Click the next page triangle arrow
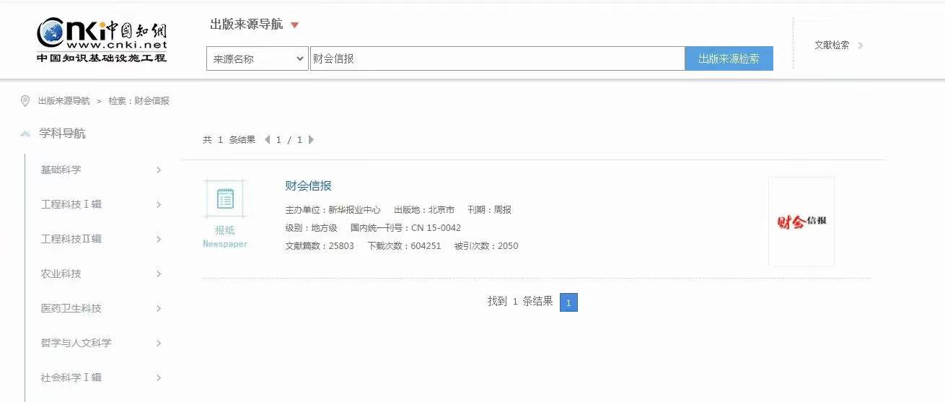945x402 pixels. click(x=312, y=139)
